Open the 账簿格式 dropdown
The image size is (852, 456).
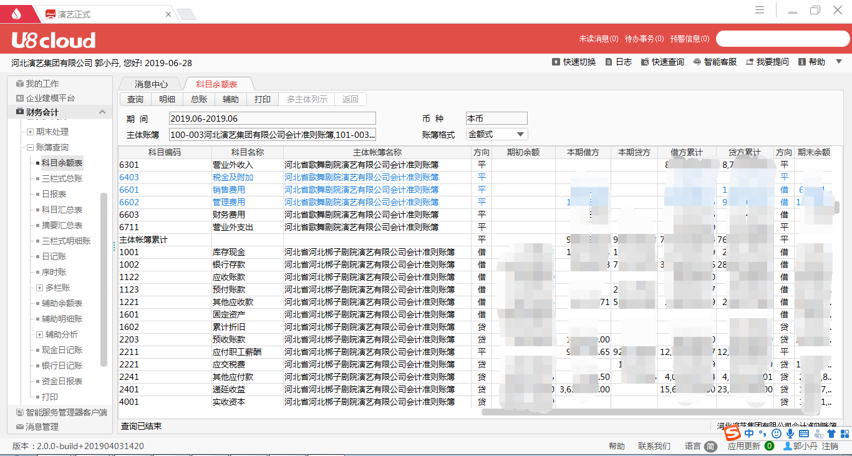pos(520,135)
